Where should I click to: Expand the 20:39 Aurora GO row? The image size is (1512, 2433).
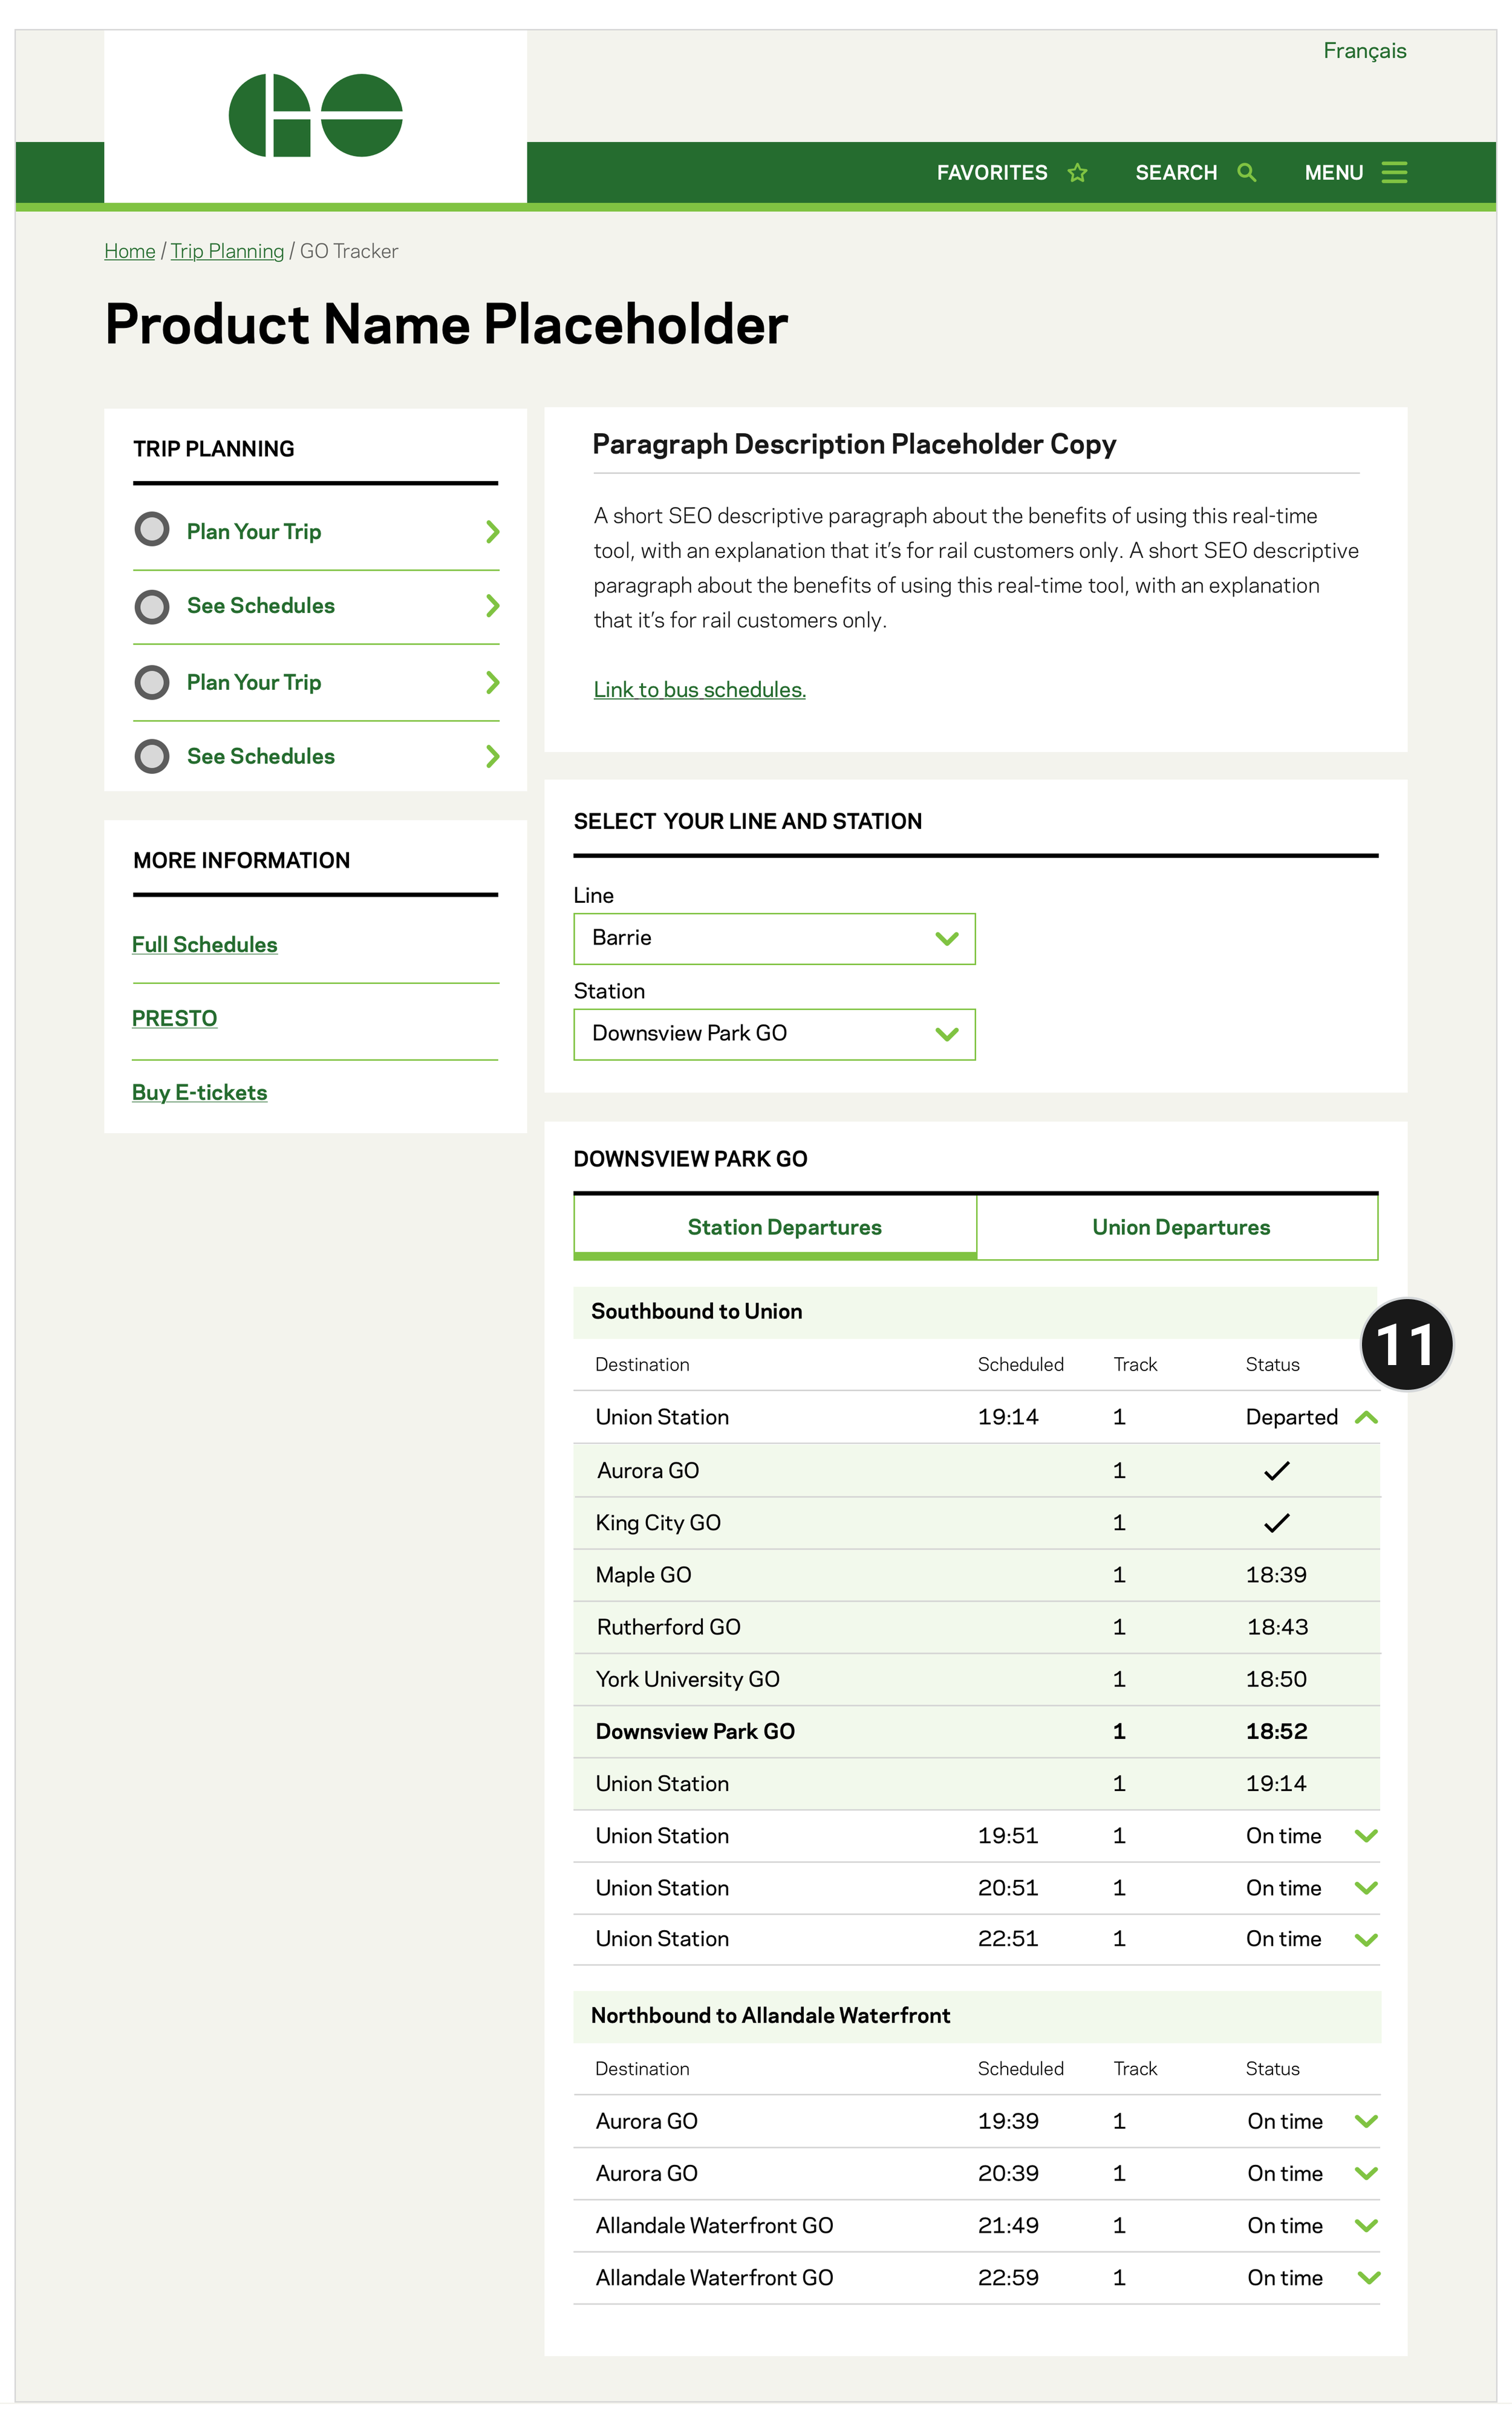pos(1366,2173)
